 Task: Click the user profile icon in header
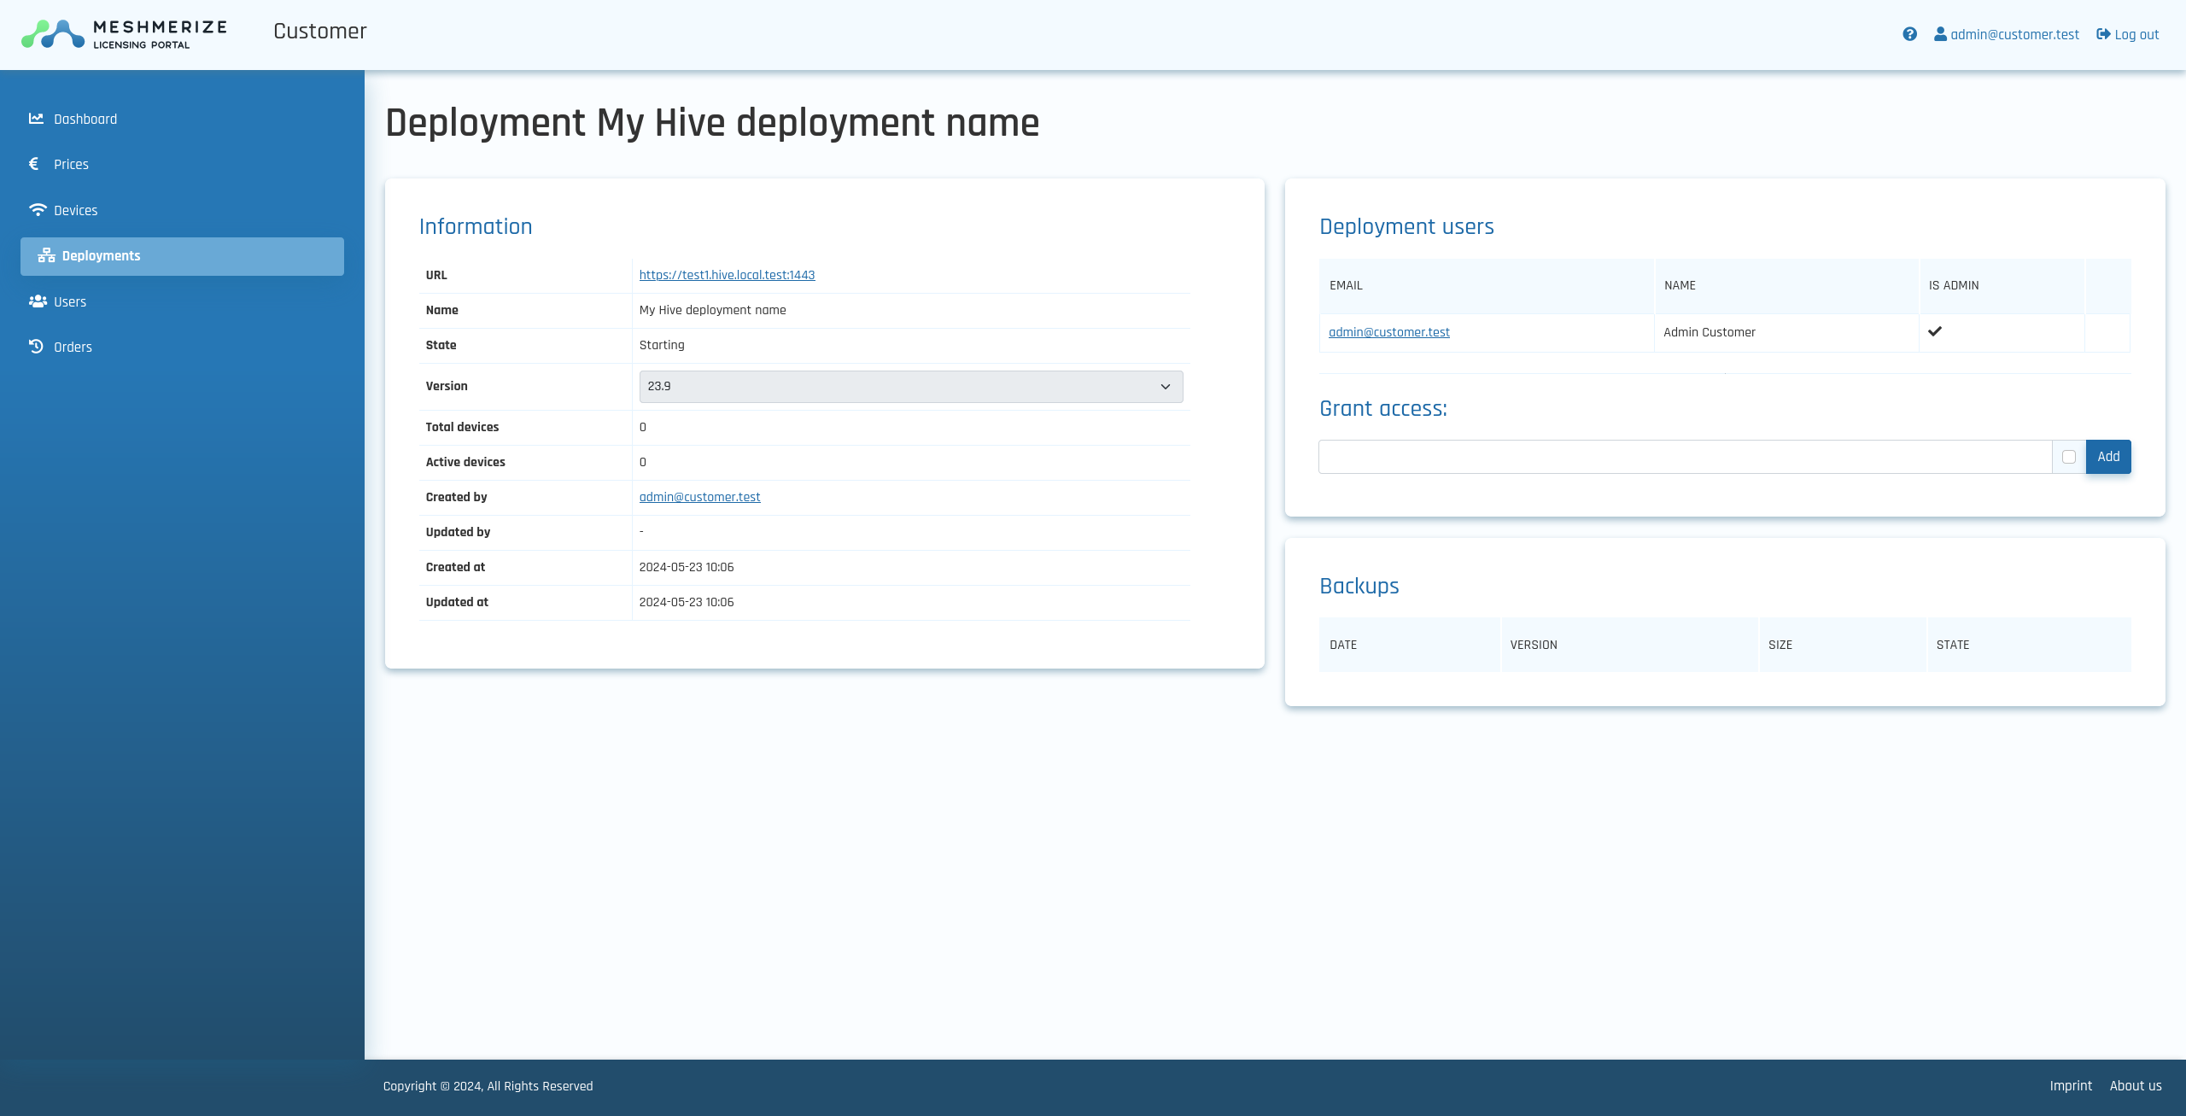1940,34
